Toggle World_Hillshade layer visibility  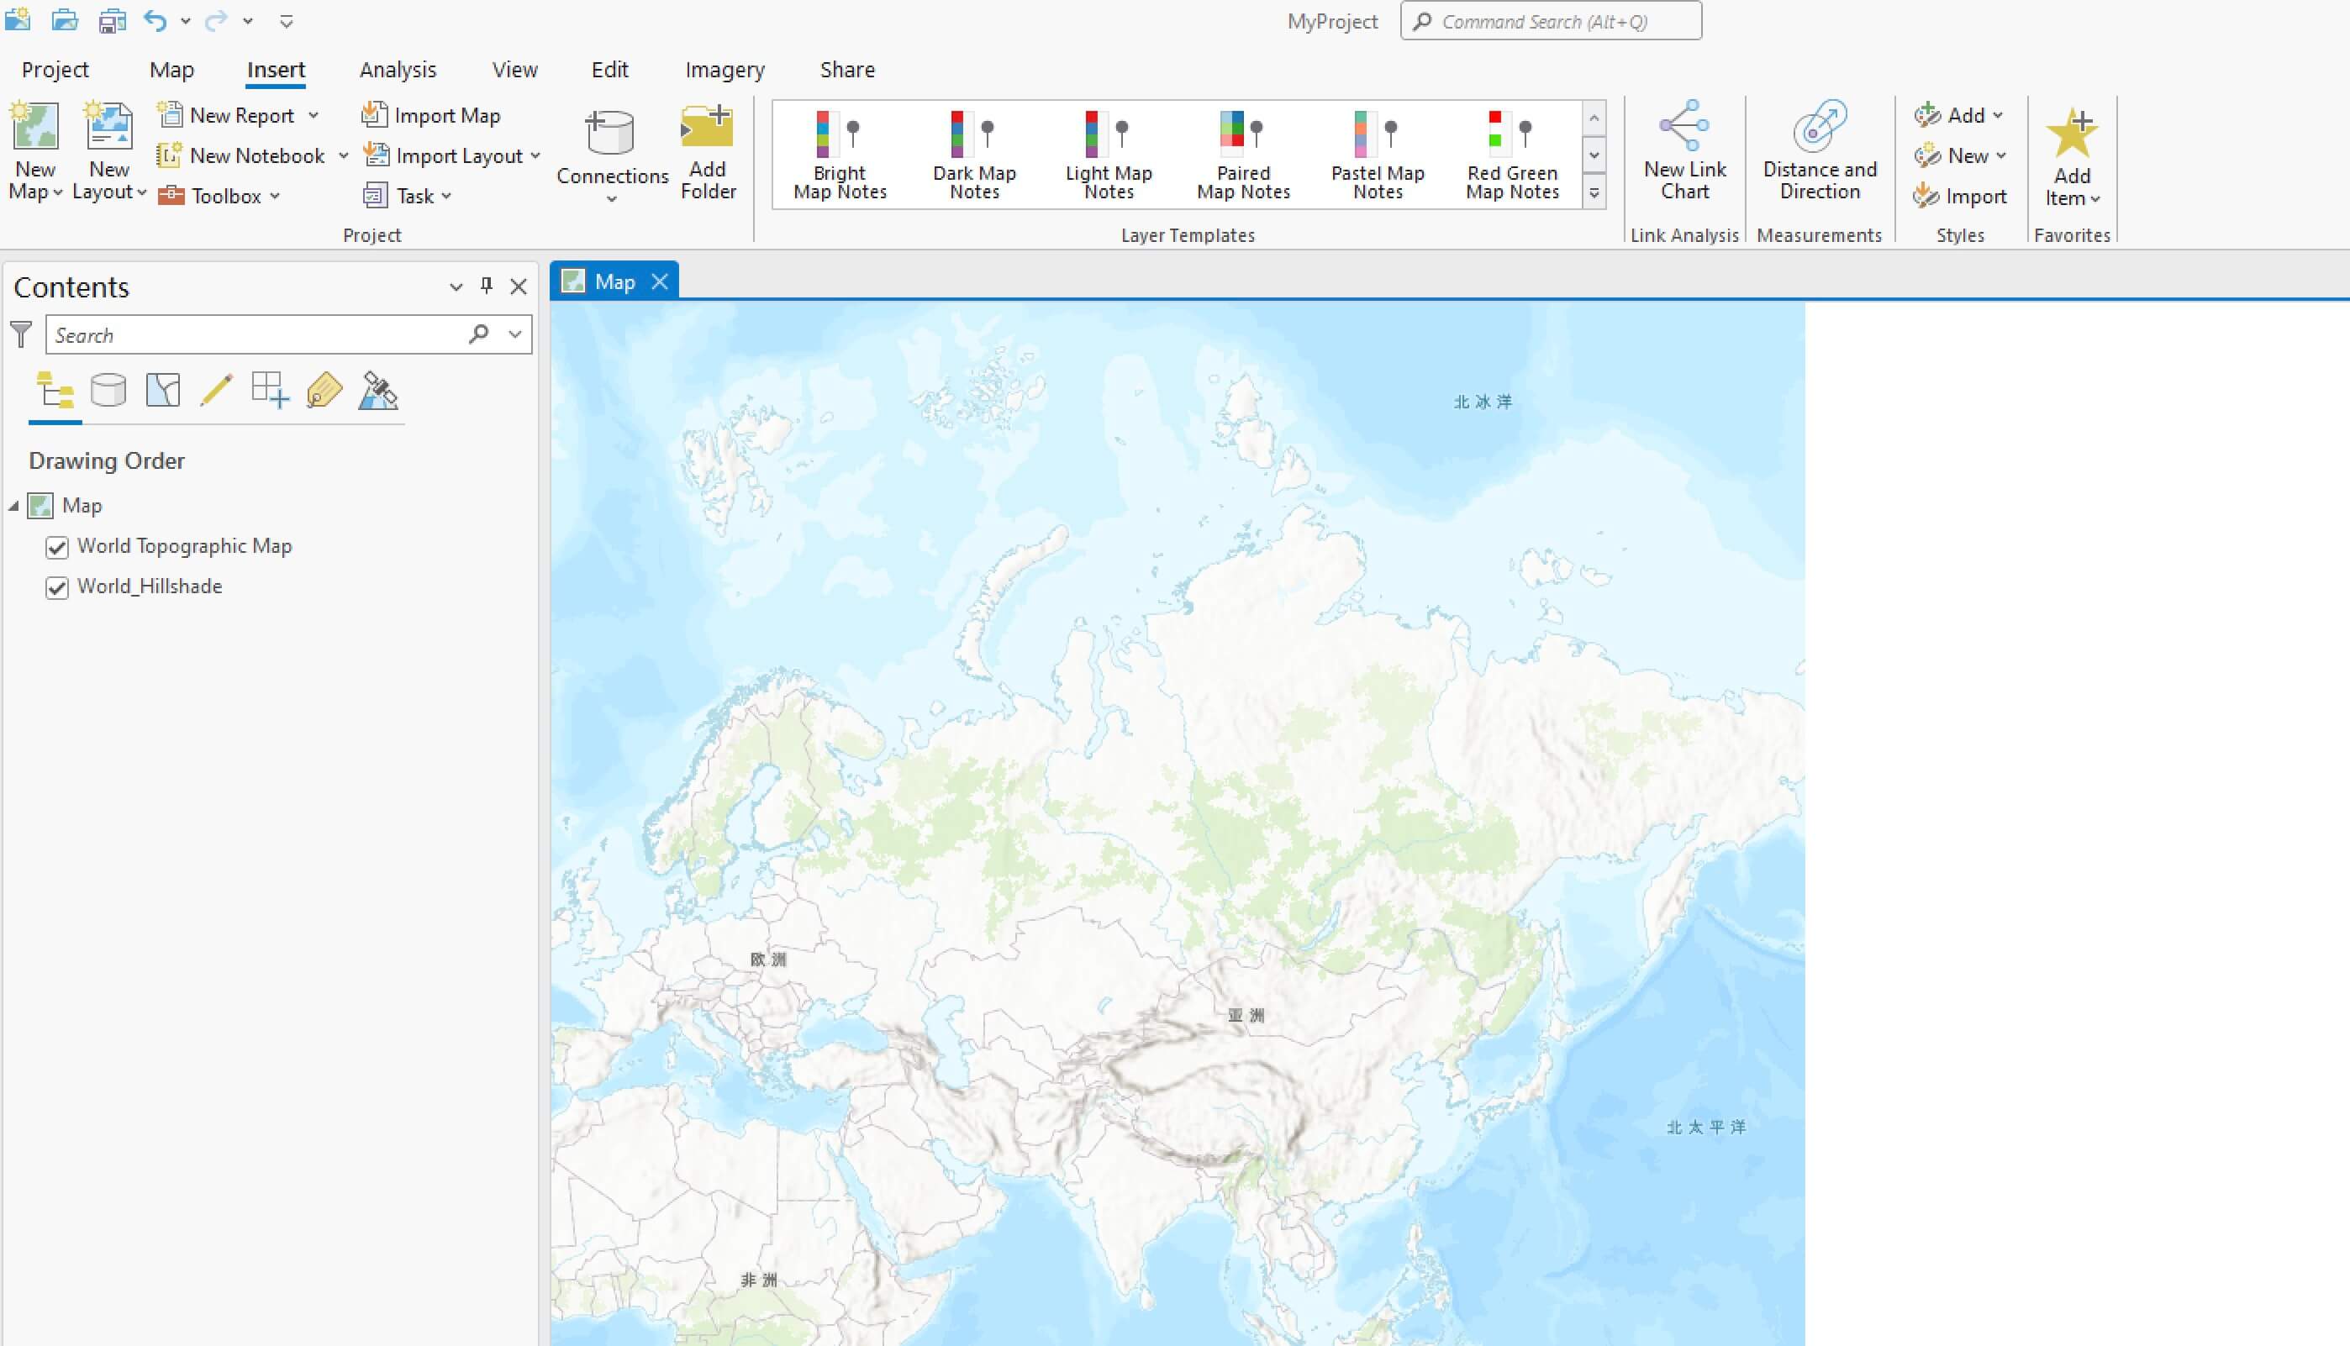[57, 588]
